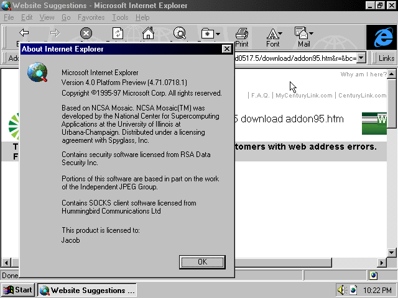Click the vertical scrollbar down arrow

(x=391, y=253)
